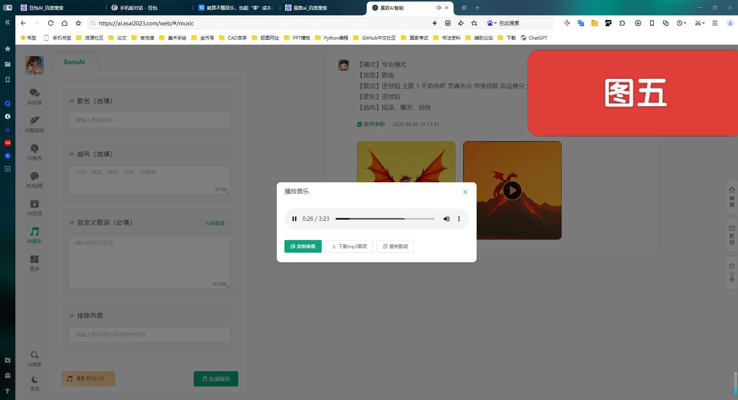The height and width of the screenshot is (400, 738).
Task: Open 公告 side panel
Action: [x=732, y=272]
